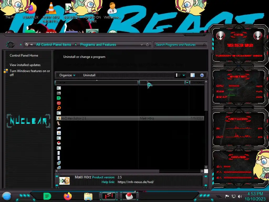Click the horizontal scrollbar's right arrow
269x202 pixels.
point(202,171)
